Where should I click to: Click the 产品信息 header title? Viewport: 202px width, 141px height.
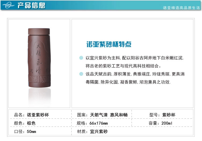pyautogui.click(x=31, y=5)
